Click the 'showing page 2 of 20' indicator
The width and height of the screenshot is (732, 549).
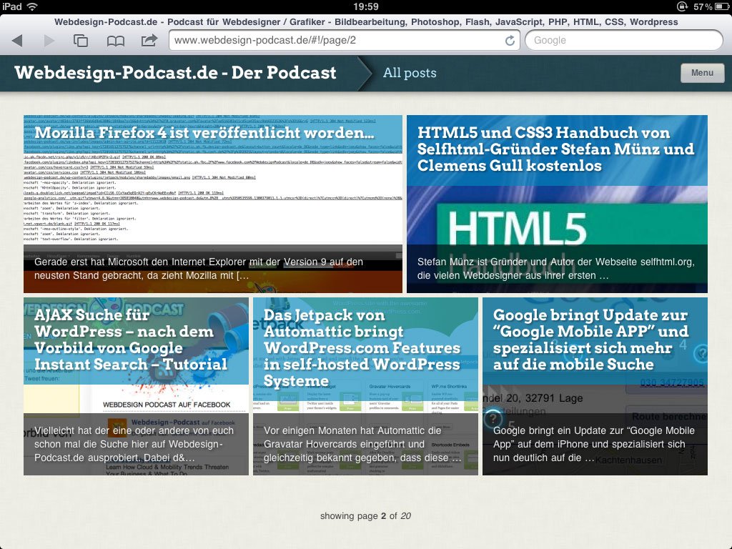point(365,516)
